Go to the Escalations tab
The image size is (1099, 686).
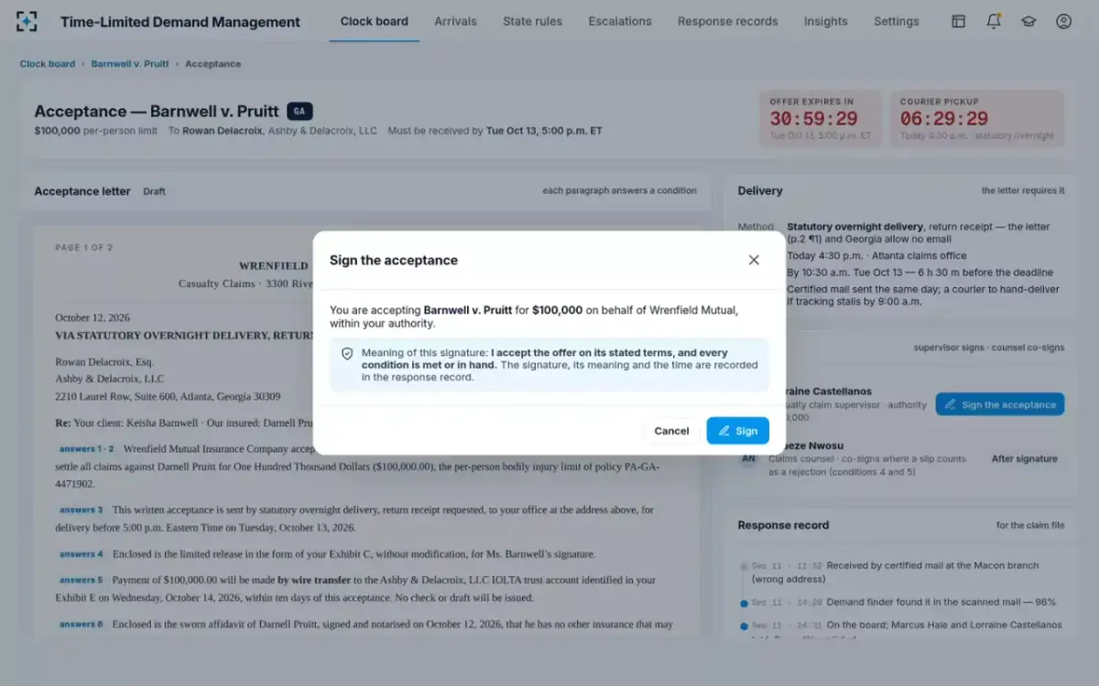pyautogui.click(x=620, y=21)
